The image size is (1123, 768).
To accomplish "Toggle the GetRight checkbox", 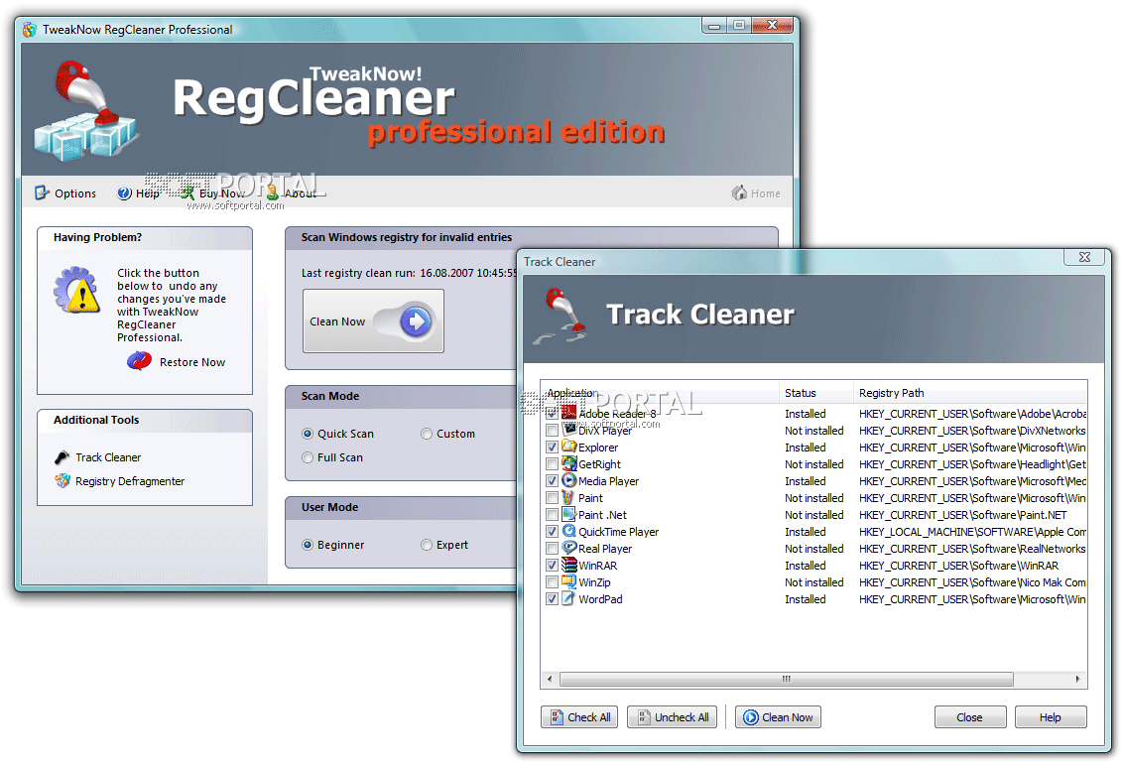I will (x=552, y=464).
